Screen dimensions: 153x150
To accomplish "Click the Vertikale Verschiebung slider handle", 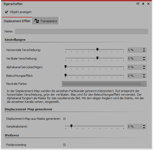I will (x=97, y=58).
